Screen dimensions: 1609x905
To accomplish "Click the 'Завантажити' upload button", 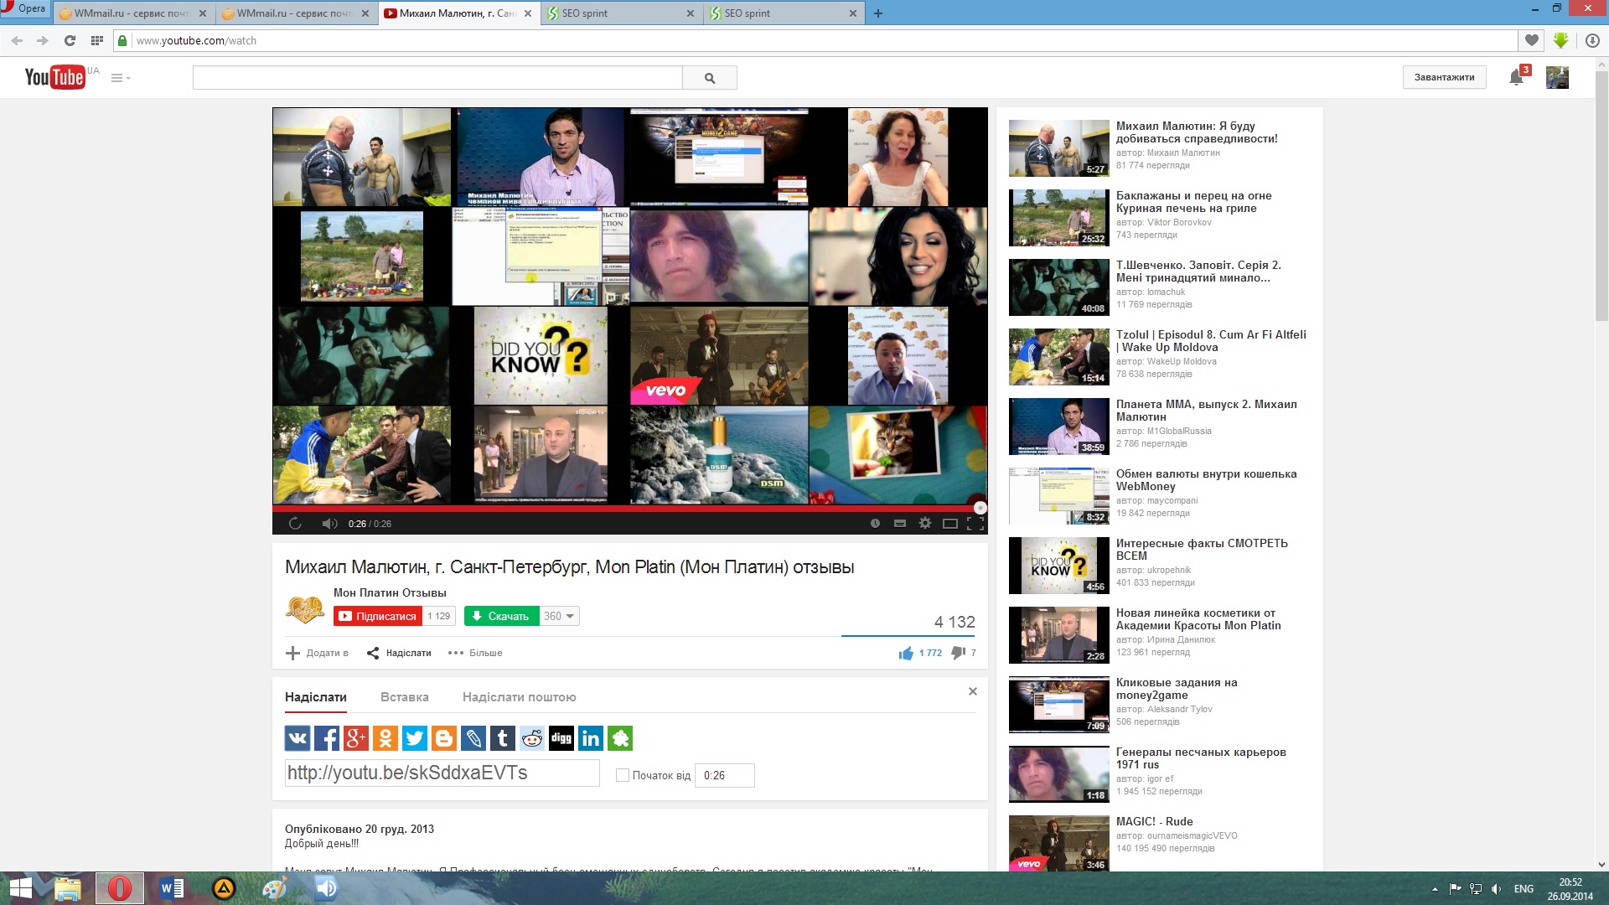I will (x=1444, y=77).
